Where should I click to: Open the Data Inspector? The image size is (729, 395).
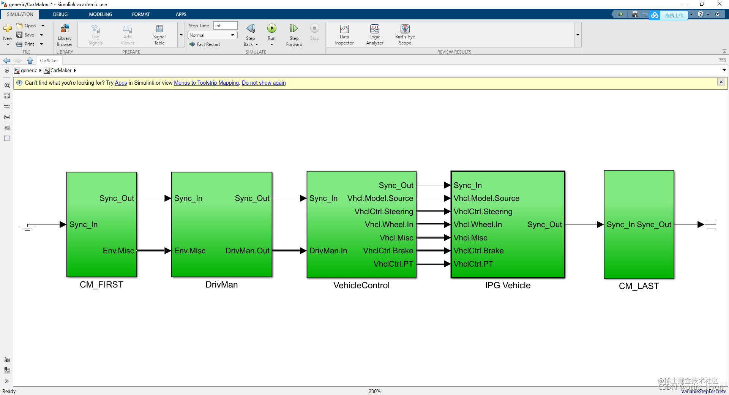pos(344,35)
